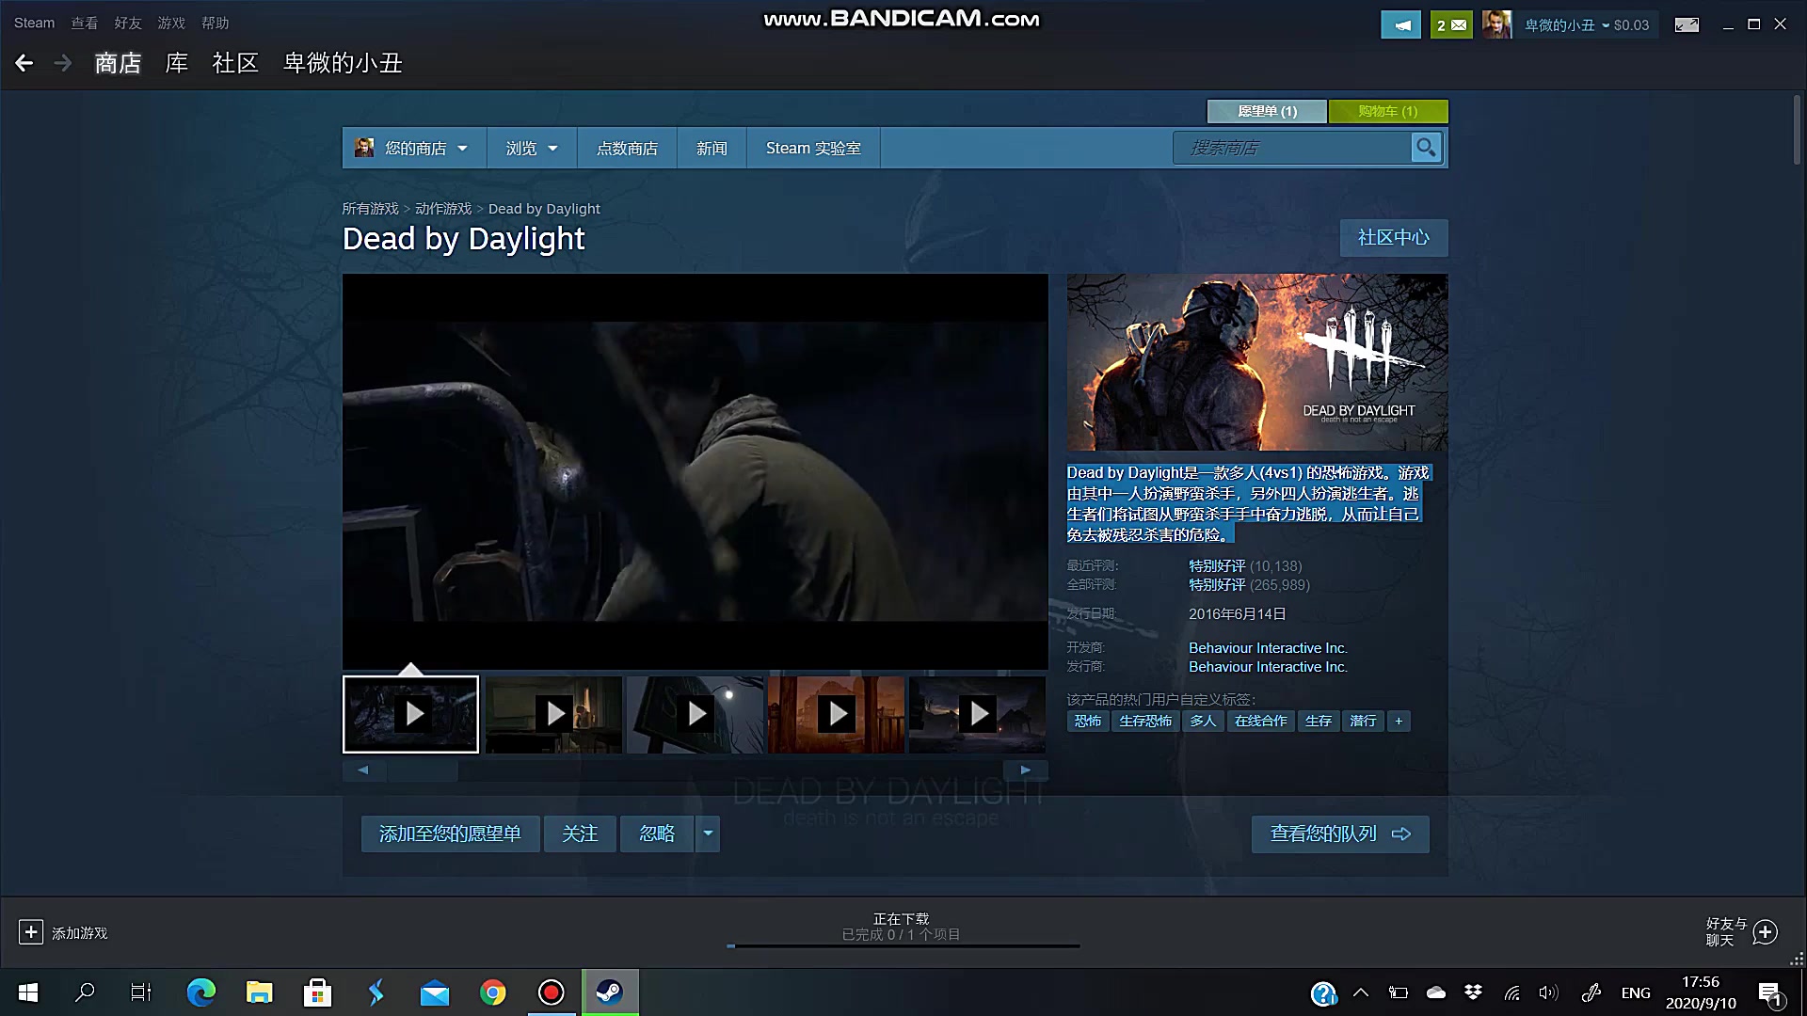The image size is (1807, 1016).
Task: Open the 卑微的小丑 profile tab
Action: tap(343, 63)
